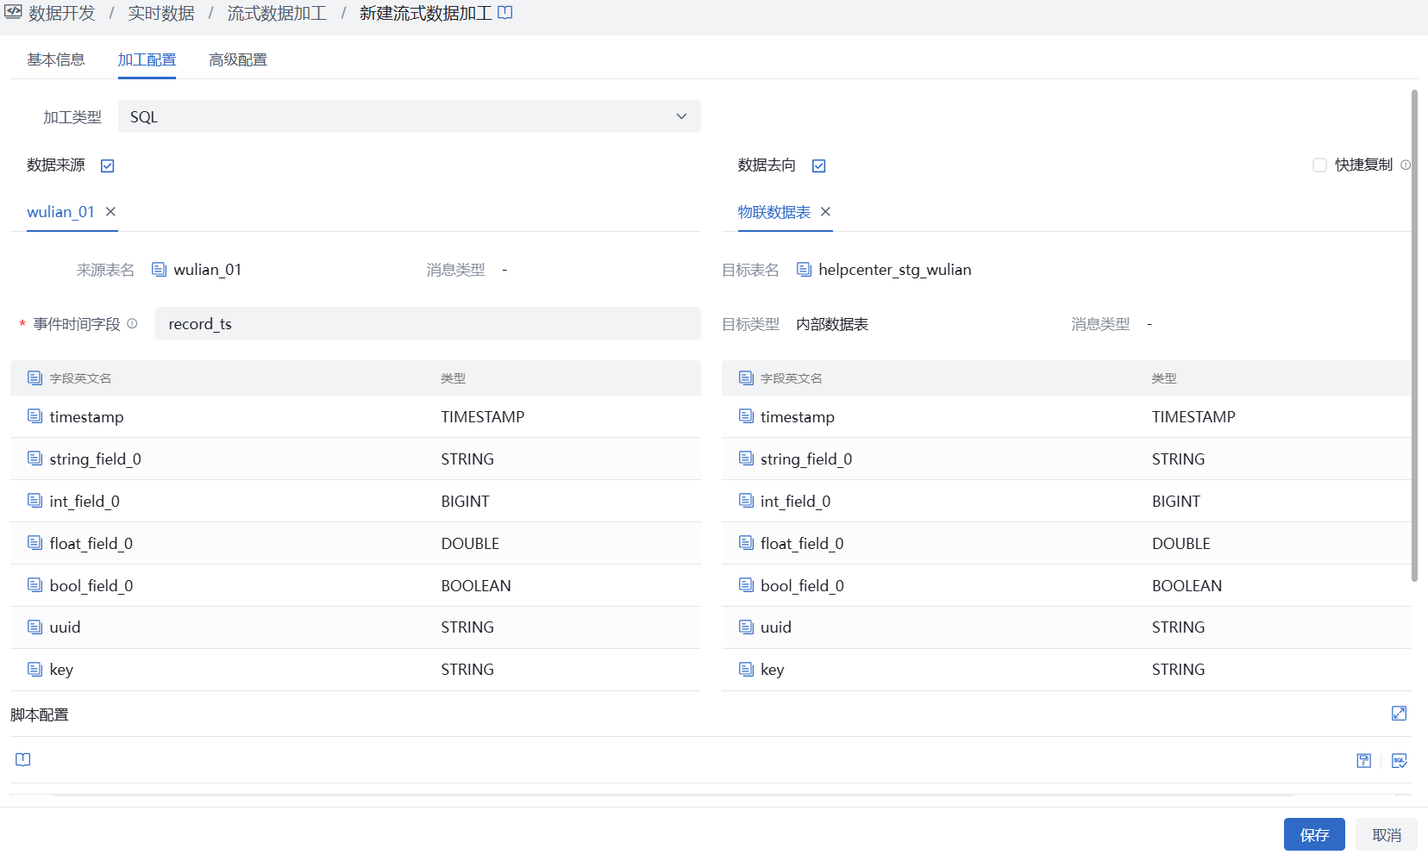
Task: Click icon of source int_field_0 row
Action: (x=34, y=501)
